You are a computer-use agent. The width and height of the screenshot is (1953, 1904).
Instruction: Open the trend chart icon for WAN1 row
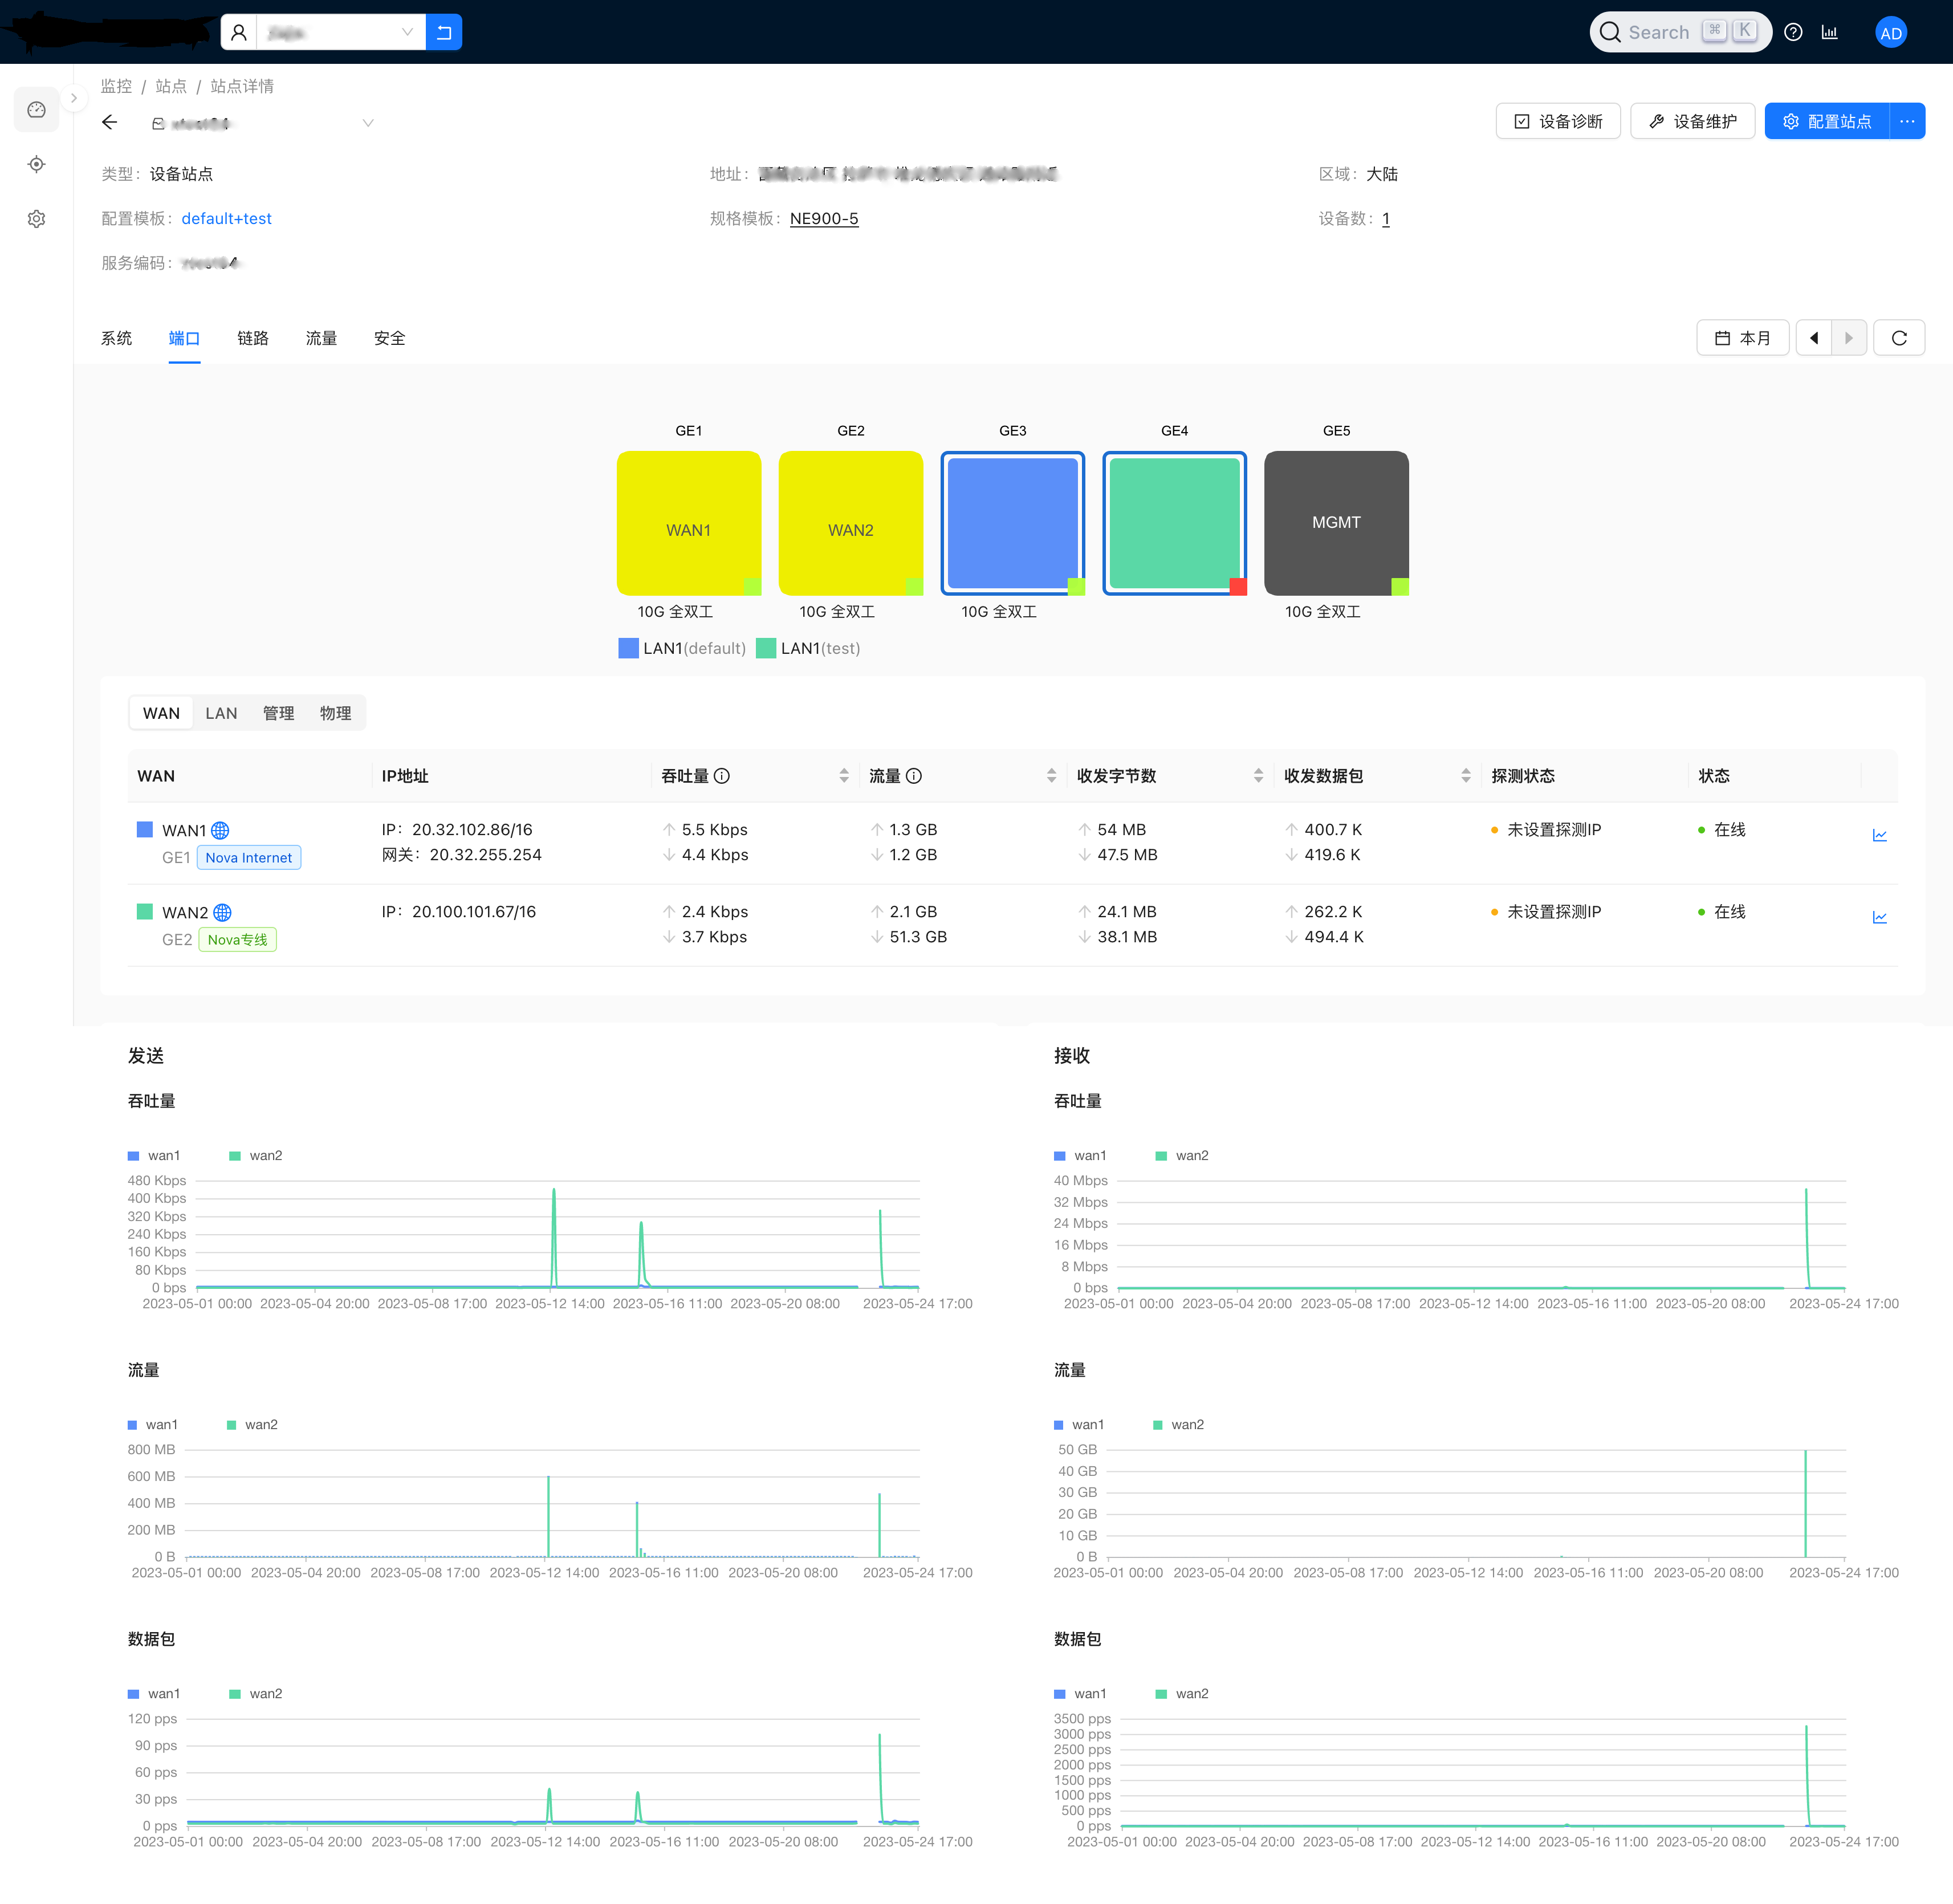tap(1879, 835)
